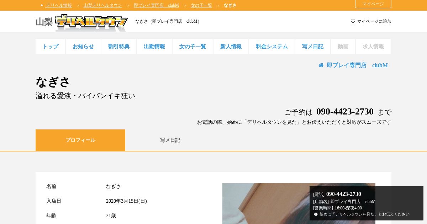Open the 割引特典 menu item

click(119, 47)
